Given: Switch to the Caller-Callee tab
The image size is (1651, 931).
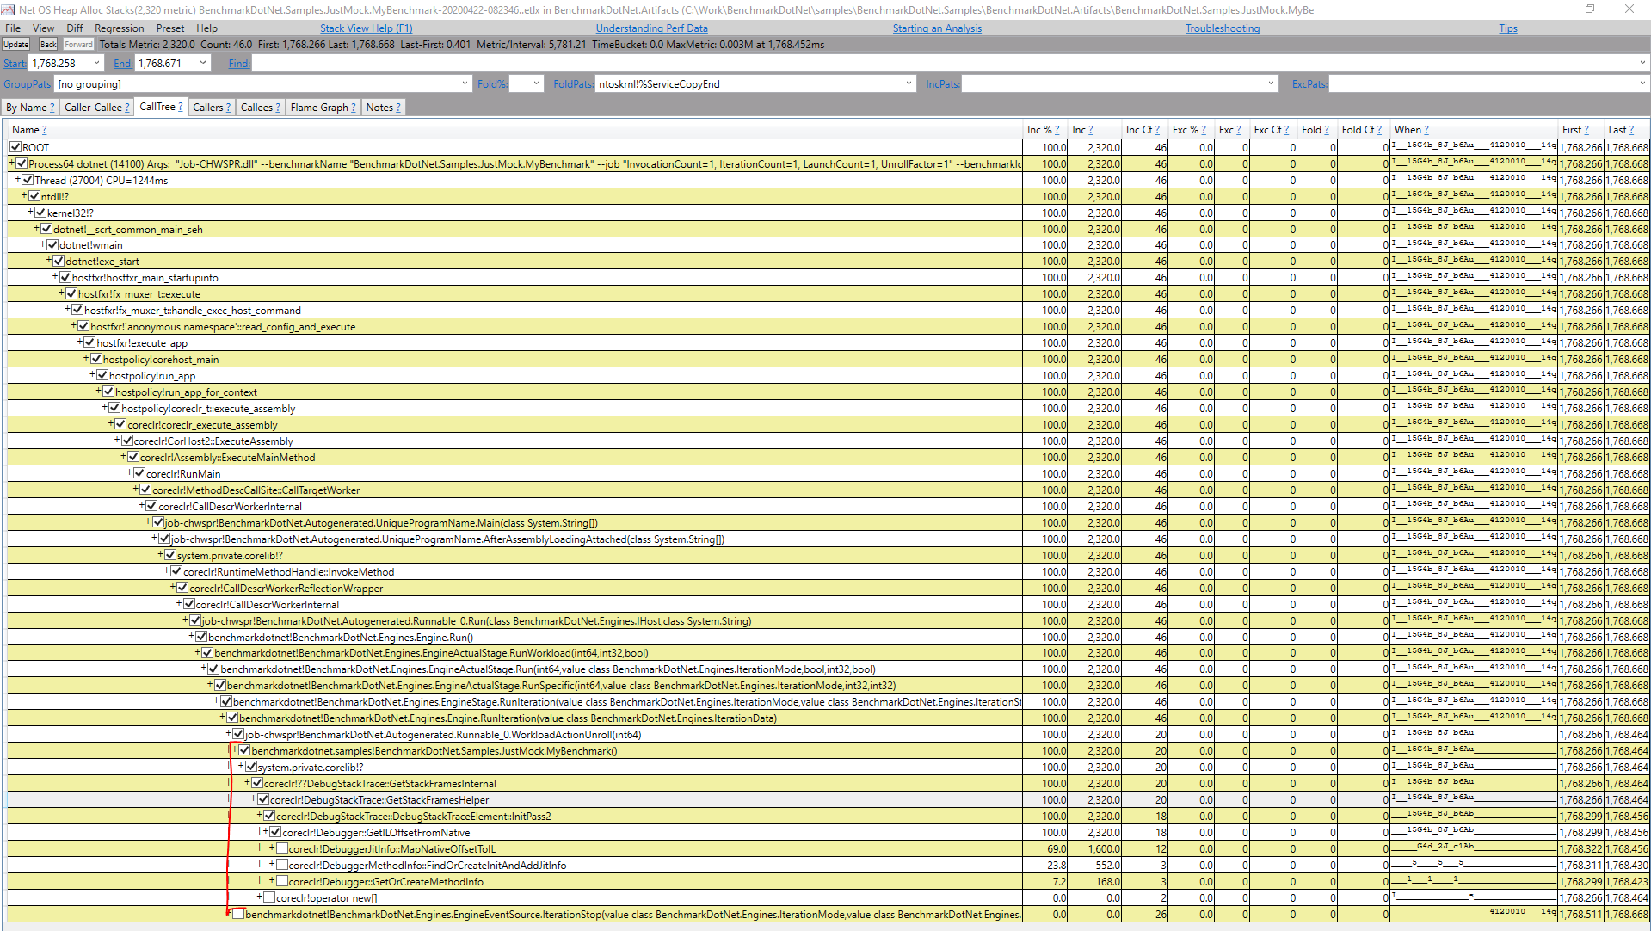Looking at the screenshot, I should [92, 107].
